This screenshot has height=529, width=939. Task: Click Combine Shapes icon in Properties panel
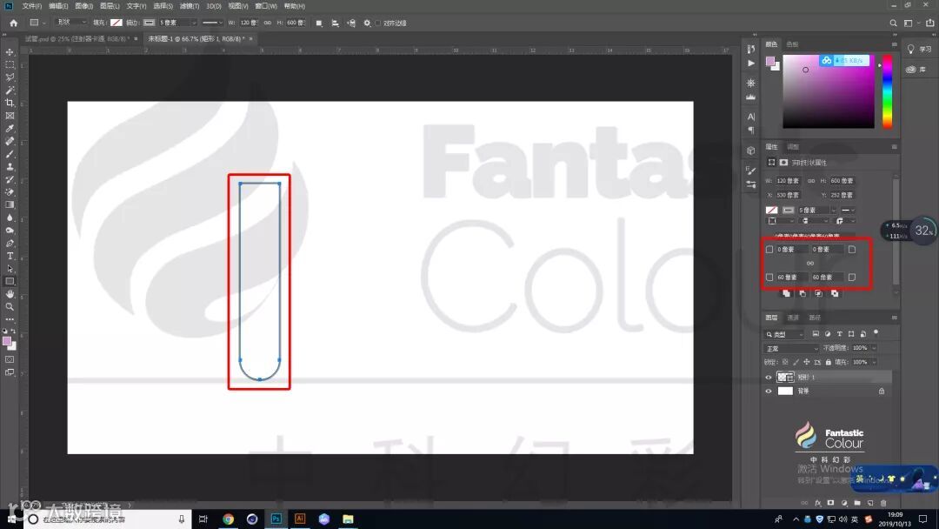coord(786,293)
